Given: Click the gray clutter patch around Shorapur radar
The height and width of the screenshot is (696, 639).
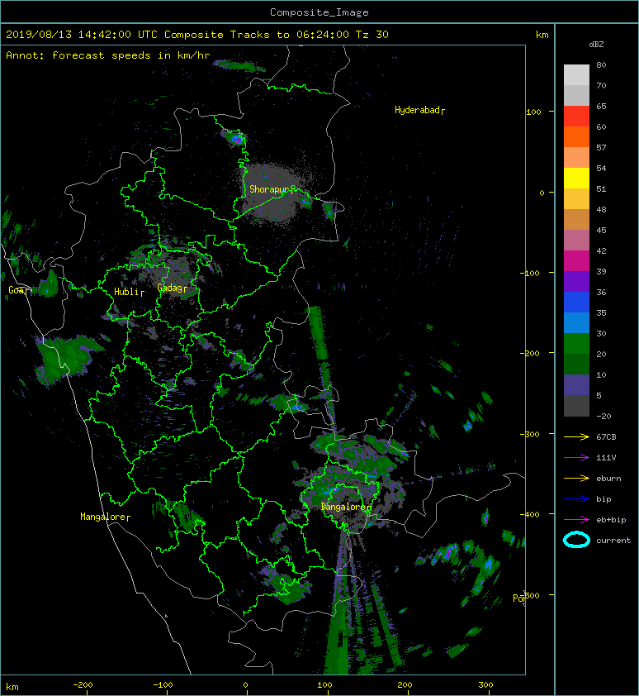Looking at the screenshot, I should click(272, 193).
